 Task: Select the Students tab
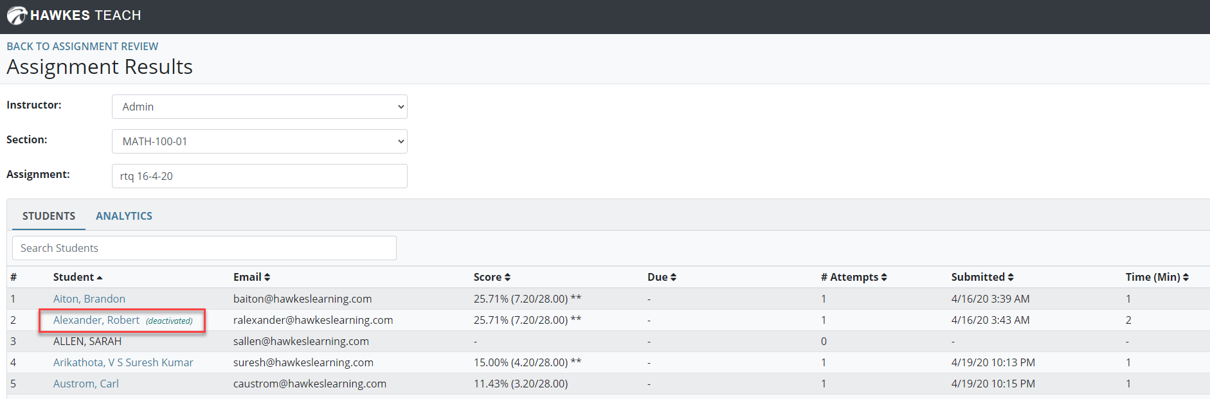[x=49, y=216]
